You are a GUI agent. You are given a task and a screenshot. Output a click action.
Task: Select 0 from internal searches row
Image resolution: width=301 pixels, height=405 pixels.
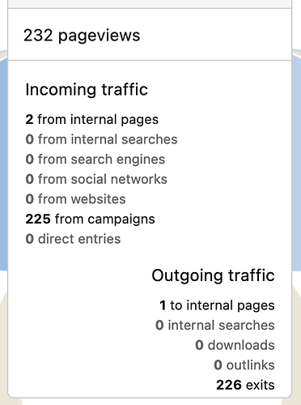[101, 139]
